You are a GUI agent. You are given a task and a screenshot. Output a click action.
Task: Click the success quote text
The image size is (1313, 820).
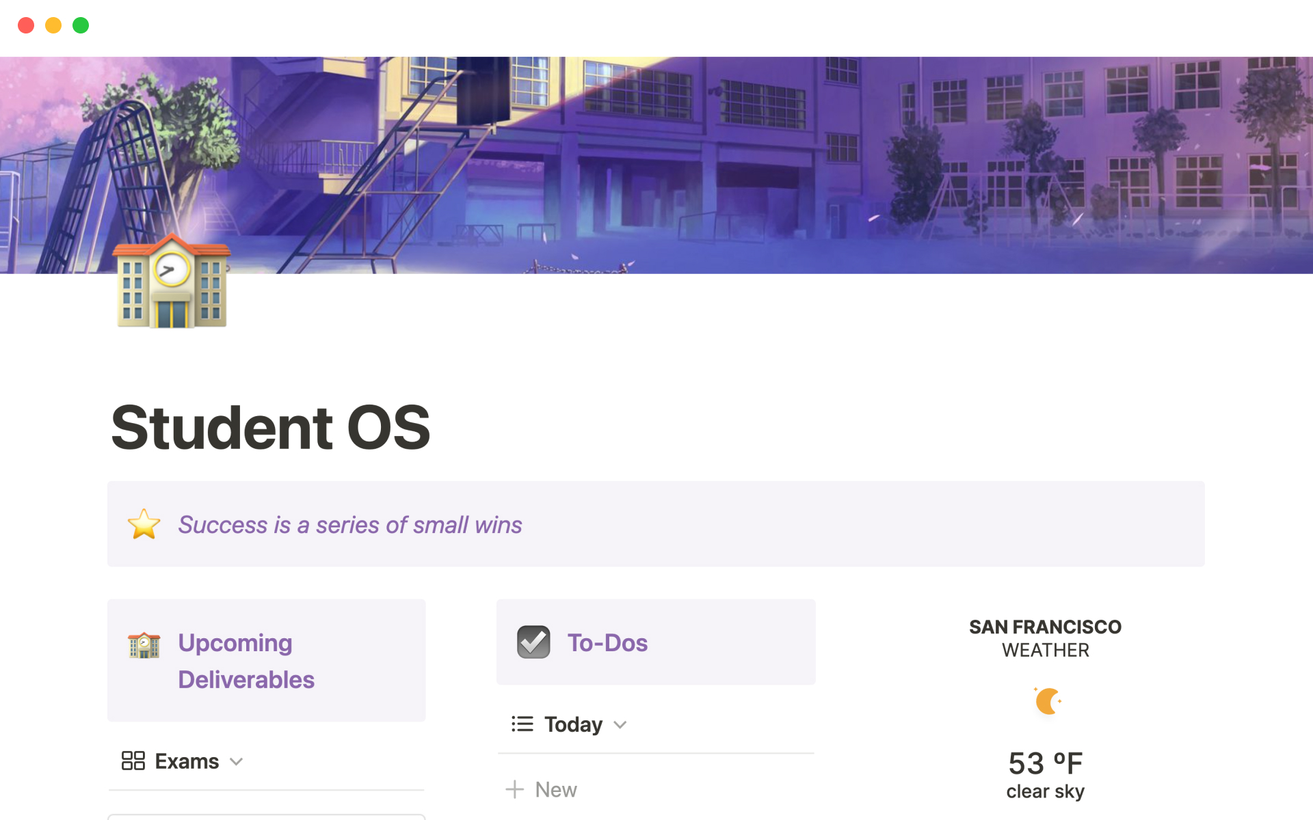tap(349, 525)
